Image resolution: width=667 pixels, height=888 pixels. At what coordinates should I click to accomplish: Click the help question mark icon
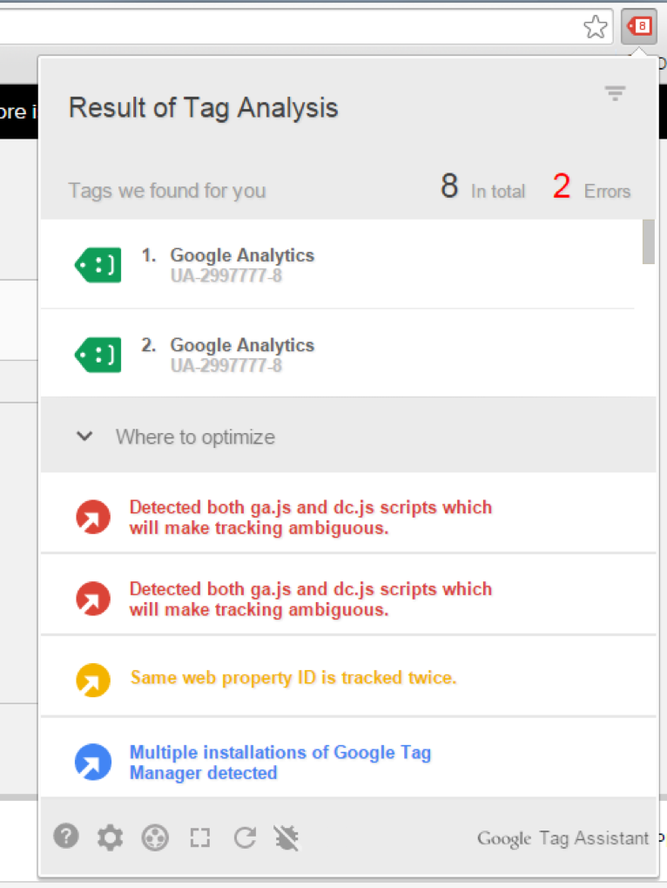point(66,837)
